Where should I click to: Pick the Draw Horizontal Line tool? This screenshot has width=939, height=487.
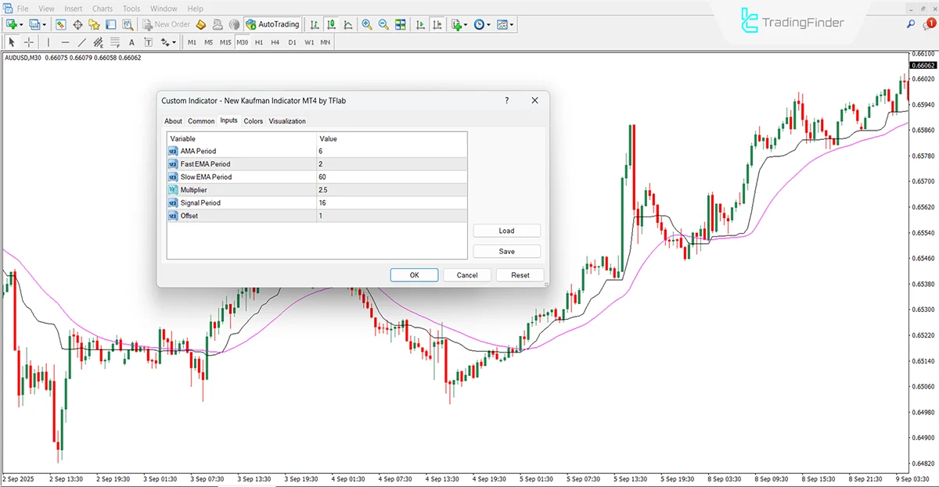(x=65, y=42)
